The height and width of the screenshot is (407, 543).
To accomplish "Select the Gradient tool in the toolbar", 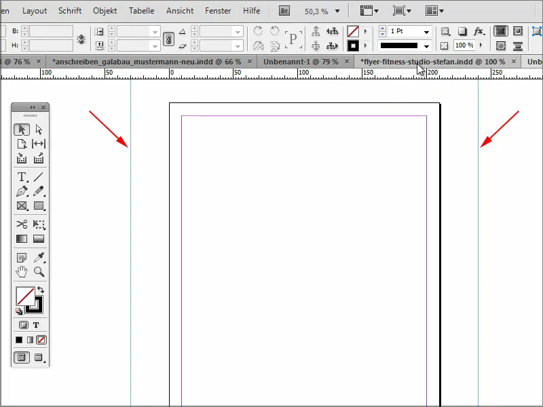I will pos(21,238).
